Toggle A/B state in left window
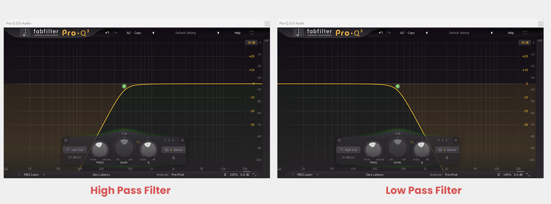This screenshot has height=204, width=551. [x=129, y=33]
